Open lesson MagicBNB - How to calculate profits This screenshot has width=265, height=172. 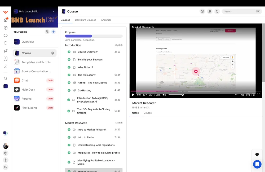(94, 153)
